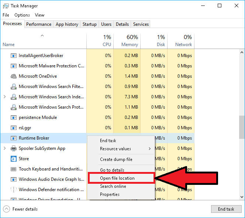The width and height of the screenshot is (245, 218).
Task: Select the Store process name
Action: coord(24,159)
